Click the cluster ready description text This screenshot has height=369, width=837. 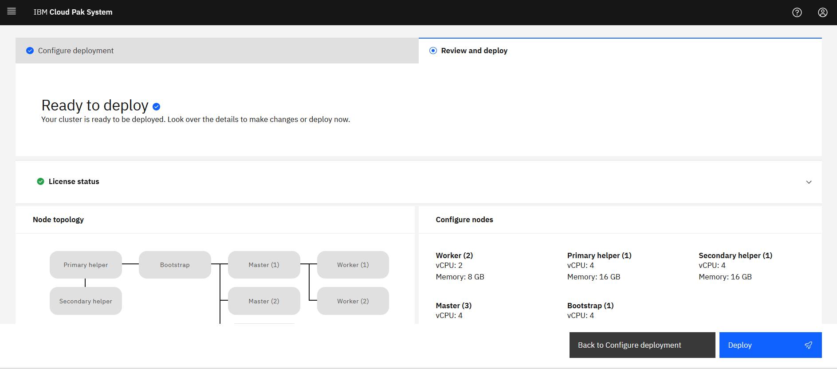196,119
